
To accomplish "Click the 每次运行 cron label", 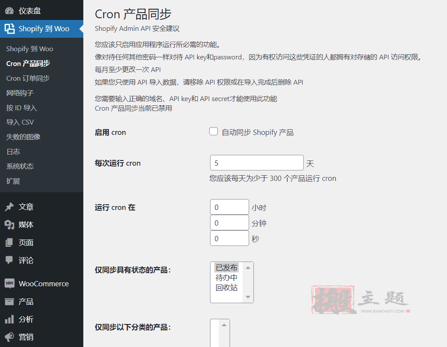I will coord(118,163).
